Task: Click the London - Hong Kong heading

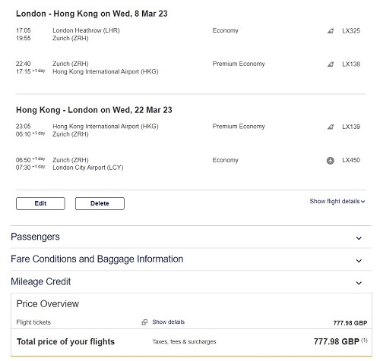Action: [92, 14]
